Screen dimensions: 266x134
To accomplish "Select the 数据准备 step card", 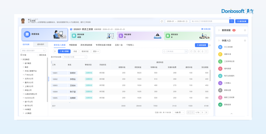I will click(45, 34).
